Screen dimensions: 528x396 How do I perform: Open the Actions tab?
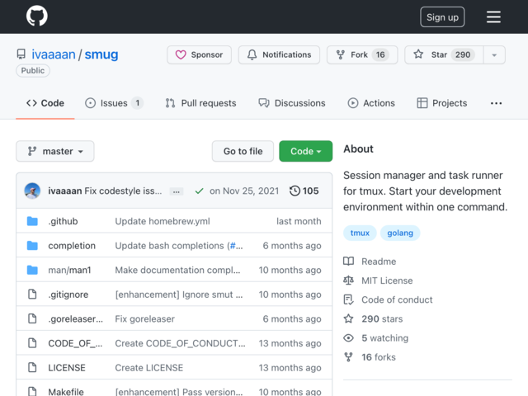pyautogui.click(x=371, y=103)
